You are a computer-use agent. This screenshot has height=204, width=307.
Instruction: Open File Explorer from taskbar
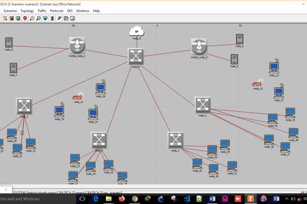point(108,199)
